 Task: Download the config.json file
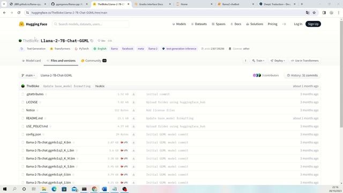point(133,135)
